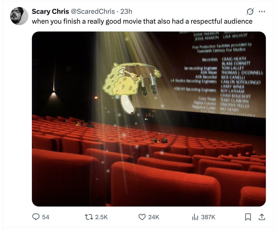Open the 23h timestamp permalink
Screen dimensions: 278x231
tap(126, 12)
